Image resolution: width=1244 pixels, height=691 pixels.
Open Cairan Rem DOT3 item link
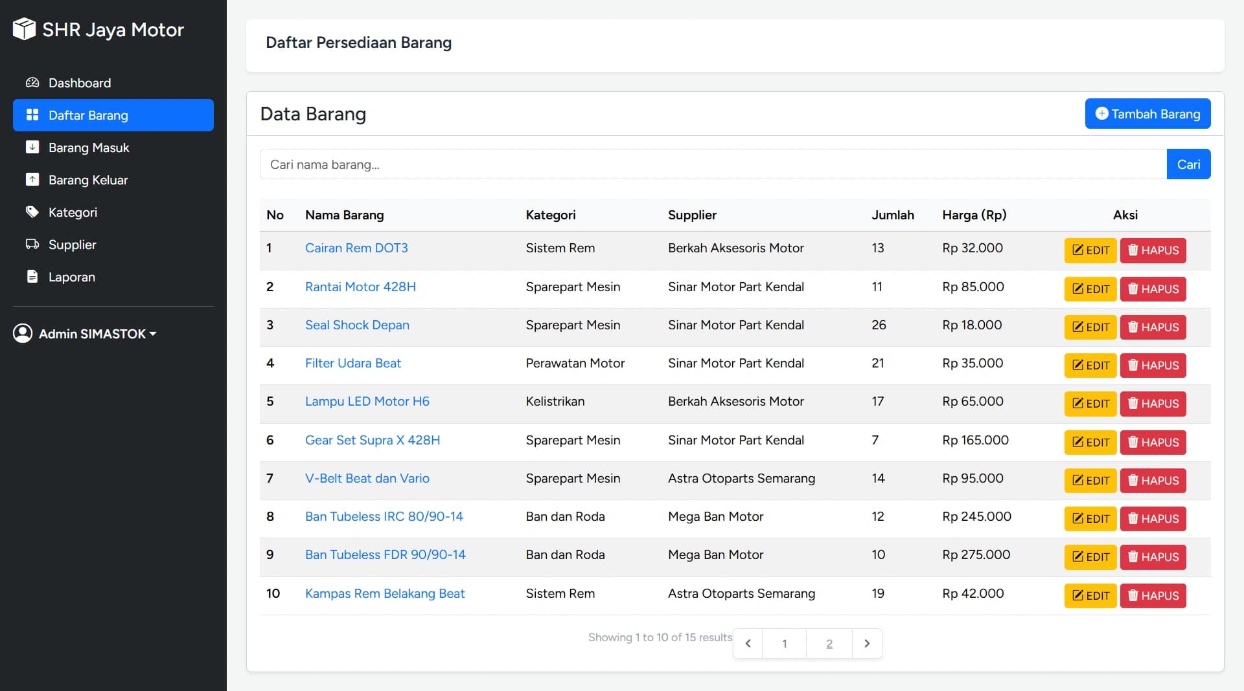[x=356, y=248]
